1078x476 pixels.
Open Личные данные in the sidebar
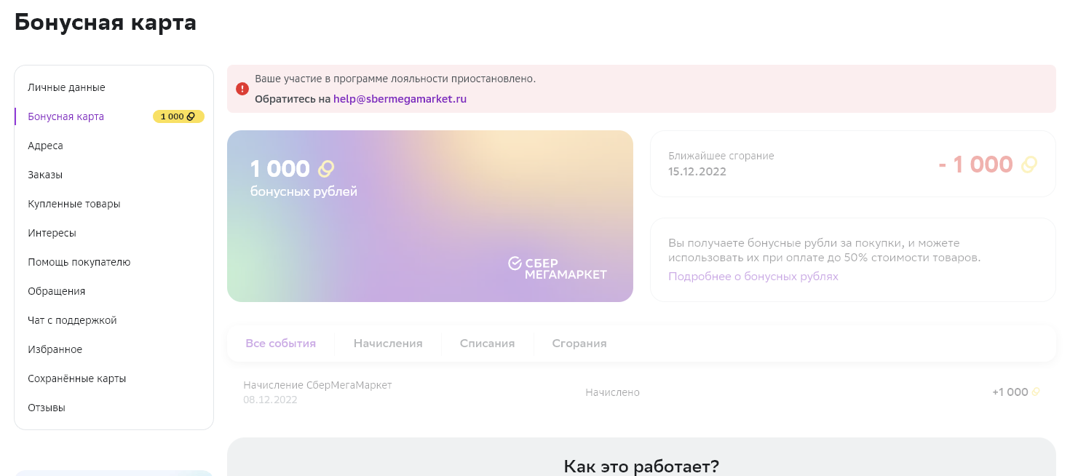[x=66, y=87]
